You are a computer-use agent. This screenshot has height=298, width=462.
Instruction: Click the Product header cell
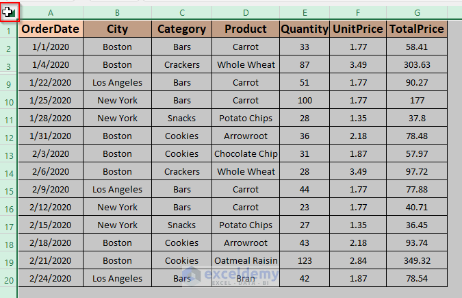tap(246, 29)
